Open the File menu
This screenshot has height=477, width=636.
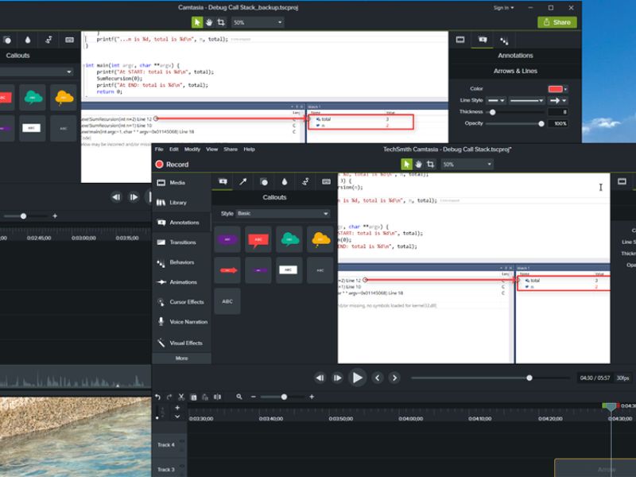click(x=159, y=149)
